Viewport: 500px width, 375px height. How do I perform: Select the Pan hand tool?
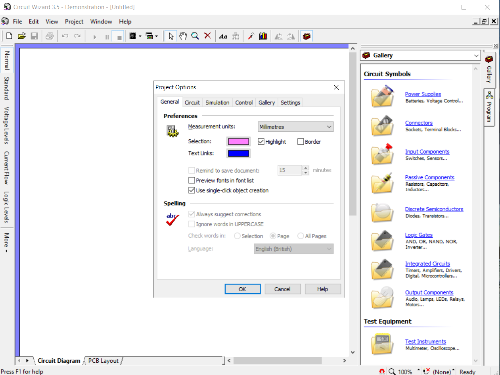tap(183, 36)
